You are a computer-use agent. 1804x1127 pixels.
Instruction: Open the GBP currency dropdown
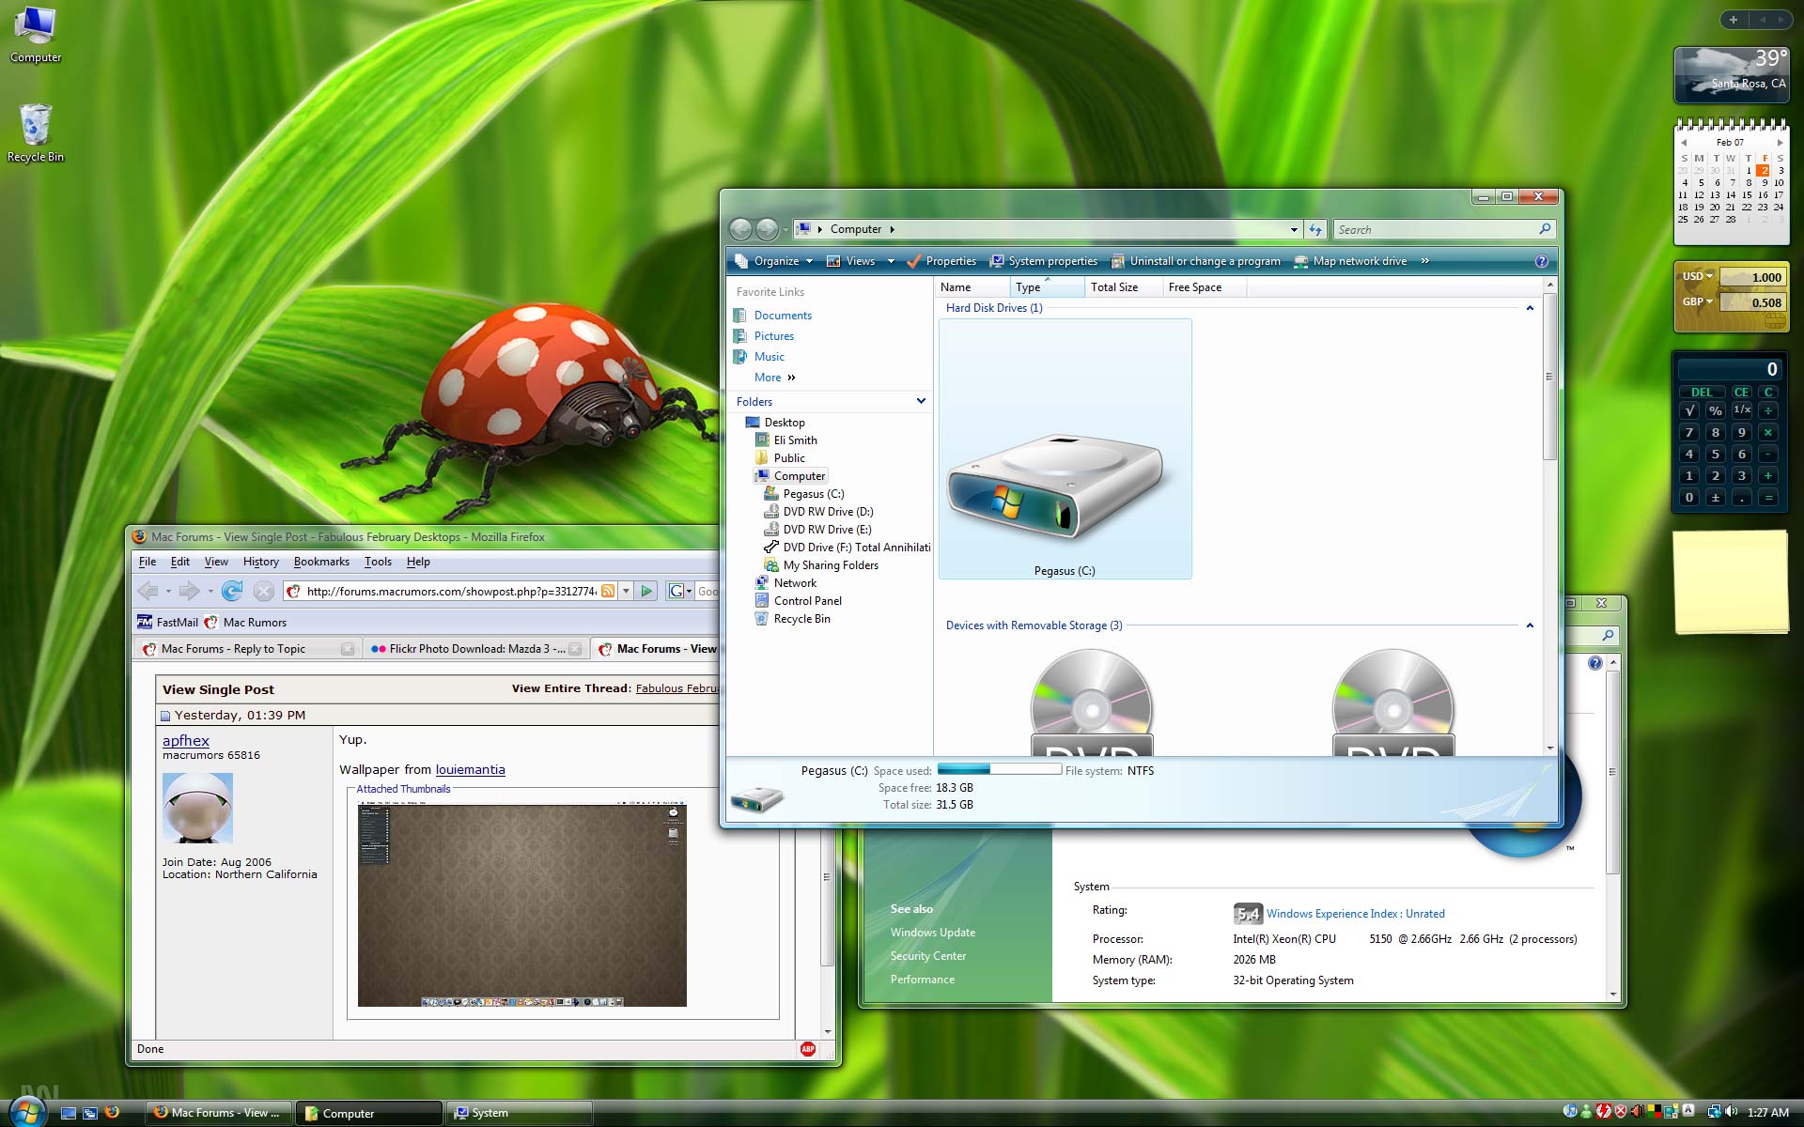pyautogui.click(x=1698, y=301)
